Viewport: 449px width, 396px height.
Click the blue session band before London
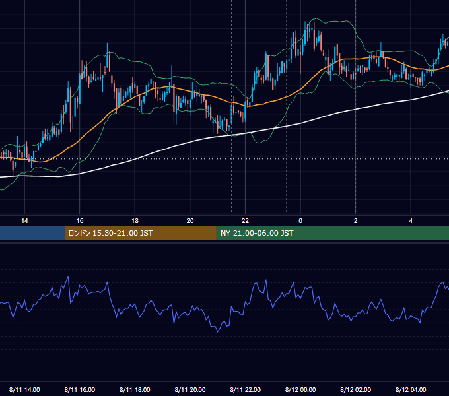pos(32,233)
